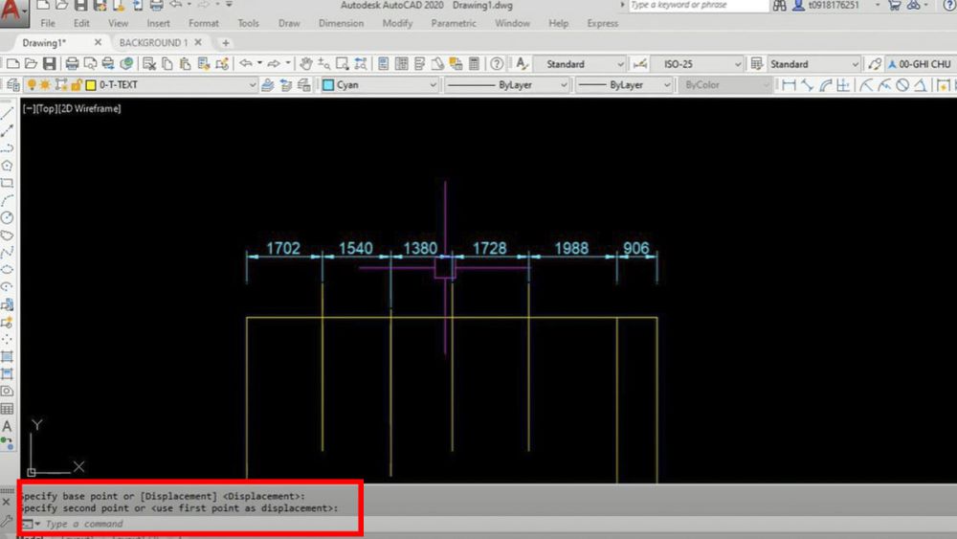
Task: Open Plot Preview from the toolbar
Action: pyautogui.click(x=90, y=63)
